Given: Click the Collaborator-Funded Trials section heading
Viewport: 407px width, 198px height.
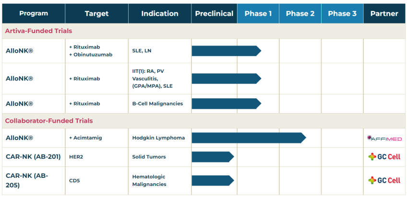Looking at the screenshot, I should 49,121.
